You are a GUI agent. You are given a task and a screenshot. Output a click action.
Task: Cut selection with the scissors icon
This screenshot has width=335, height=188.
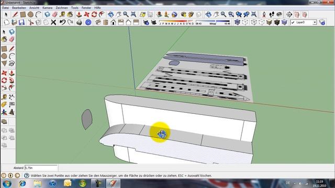click(31, 22)
